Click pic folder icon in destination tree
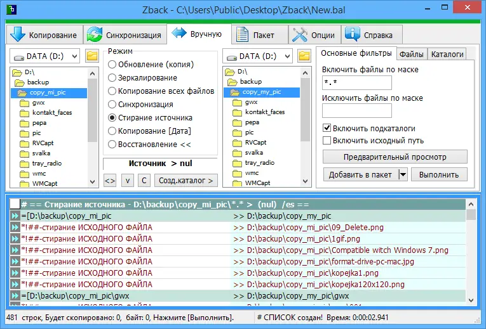 click(x=237, y=132)
